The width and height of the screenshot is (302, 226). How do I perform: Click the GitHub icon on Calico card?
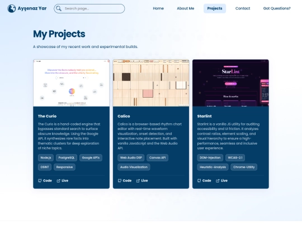[x=120, y=181]
